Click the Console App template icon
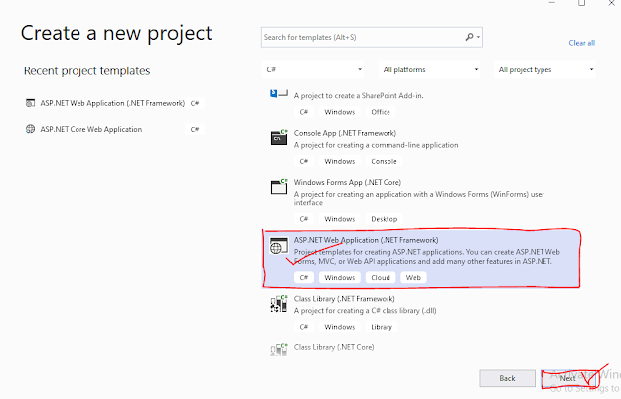The height and width of the screenshot is (399, 621). tap(279, 137)
